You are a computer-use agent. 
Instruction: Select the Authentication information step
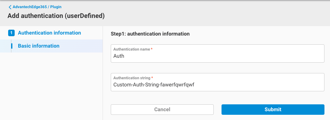point(49,33)
